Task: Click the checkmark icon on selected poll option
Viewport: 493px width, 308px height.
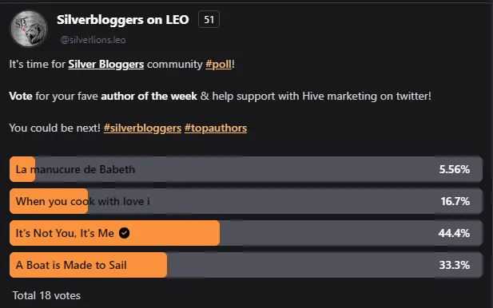Action: (124, 233)
